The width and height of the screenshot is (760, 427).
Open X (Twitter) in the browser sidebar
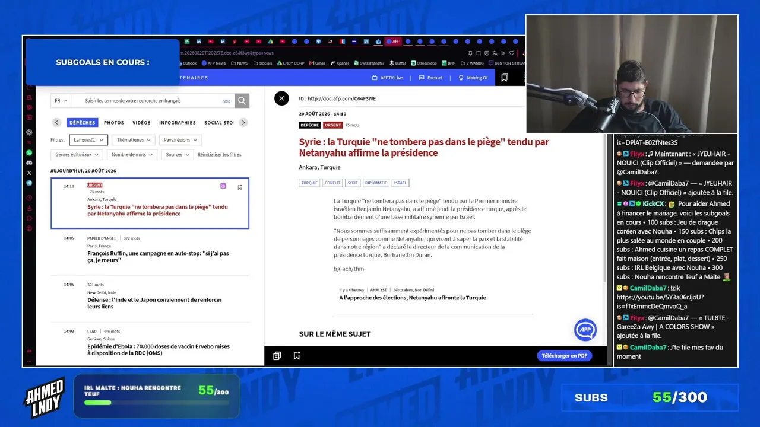(x=29, y=173)
